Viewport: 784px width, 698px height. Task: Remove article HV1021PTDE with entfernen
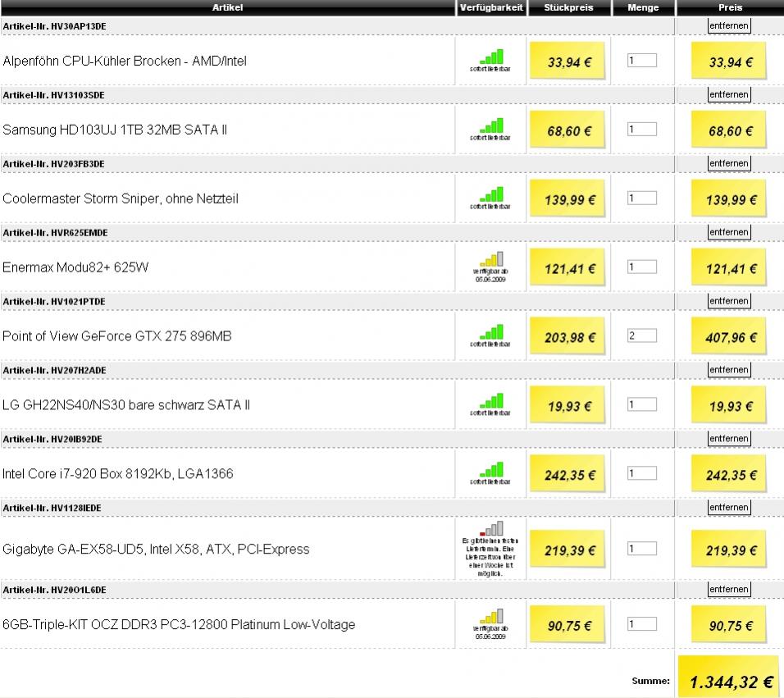click(x=729, y=301)
